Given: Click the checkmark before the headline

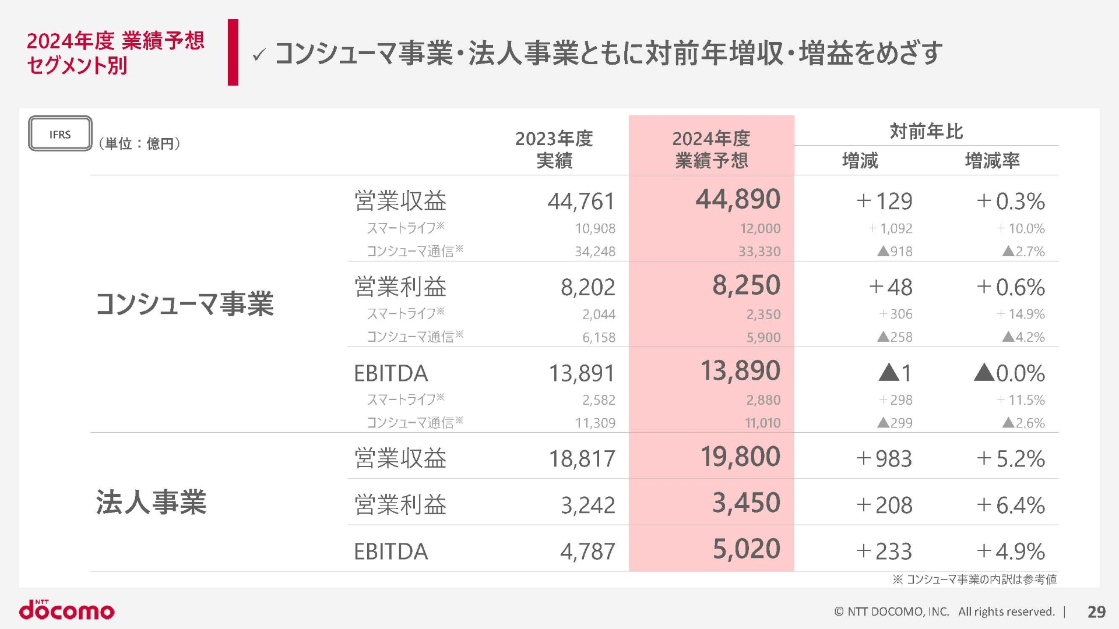Looking at the screenshot, I should (x=259, y=55).
